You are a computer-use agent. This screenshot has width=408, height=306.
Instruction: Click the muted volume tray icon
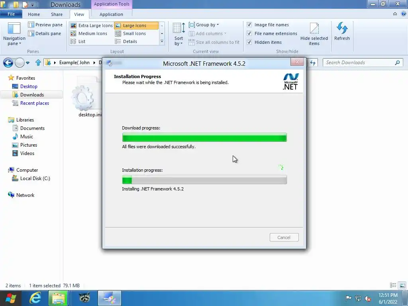pos(368,298)
